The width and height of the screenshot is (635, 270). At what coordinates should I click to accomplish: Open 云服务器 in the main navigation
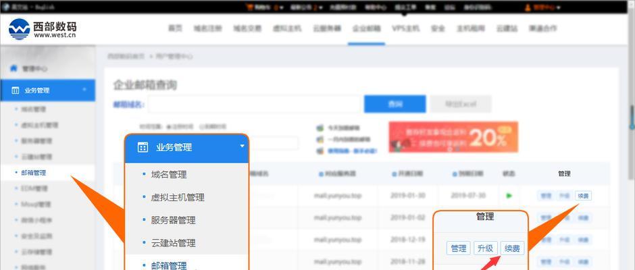point(327,28)
